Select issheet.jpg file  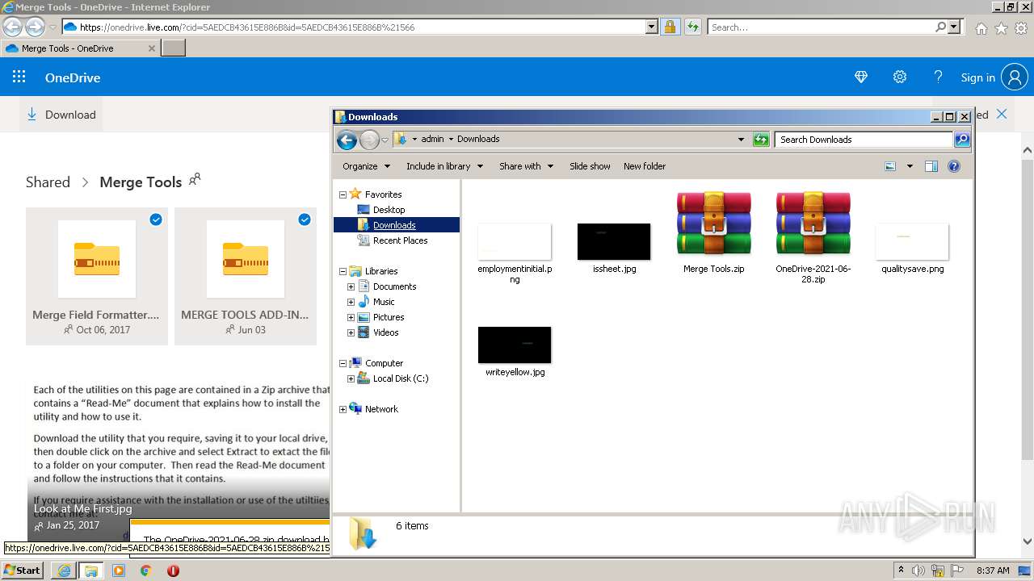(614, 249)
